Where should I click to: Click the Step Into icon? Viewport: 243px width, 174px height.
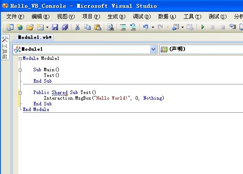pos(233,27)
